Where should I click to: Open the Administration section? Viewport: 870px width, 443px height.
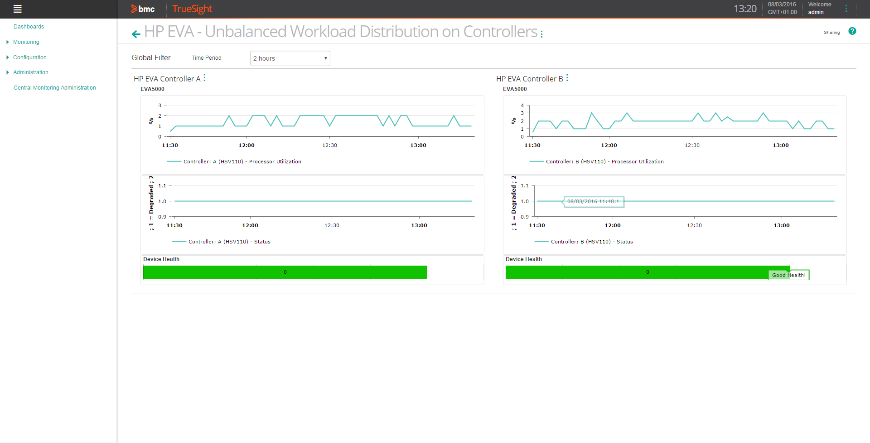point(31,72)
